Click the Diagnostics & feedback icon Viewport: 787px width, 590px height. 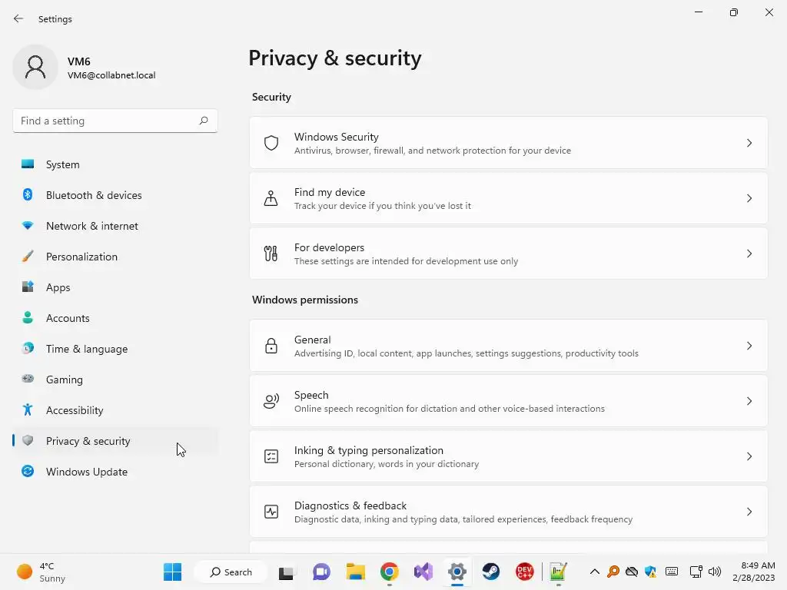pyautogui.click(x=271, y=512)
